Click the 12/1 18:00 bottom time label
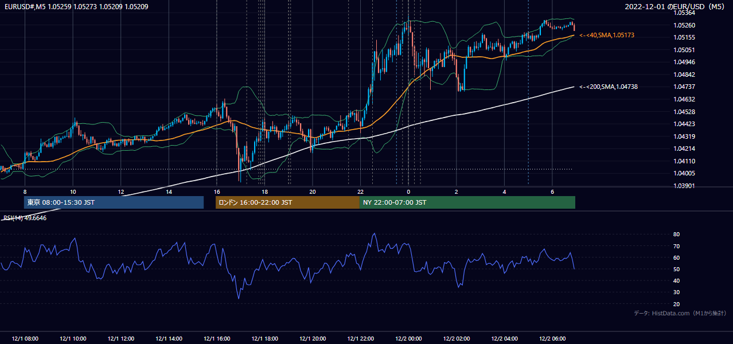This screenshot has width=733, height=344. pyautogui.click(x=264, y=339)
